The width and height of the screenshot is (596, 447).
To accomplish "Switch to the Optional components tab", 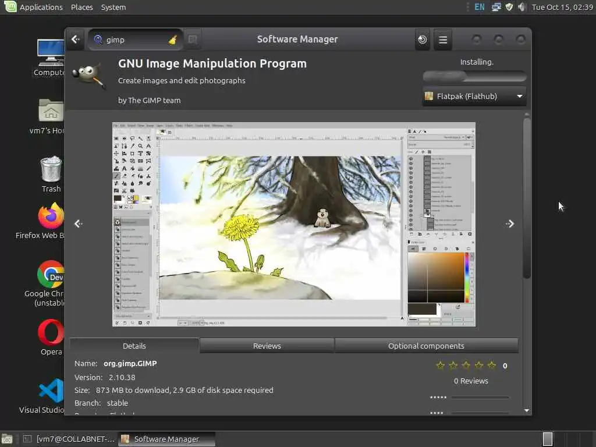I will coord(426,346).
